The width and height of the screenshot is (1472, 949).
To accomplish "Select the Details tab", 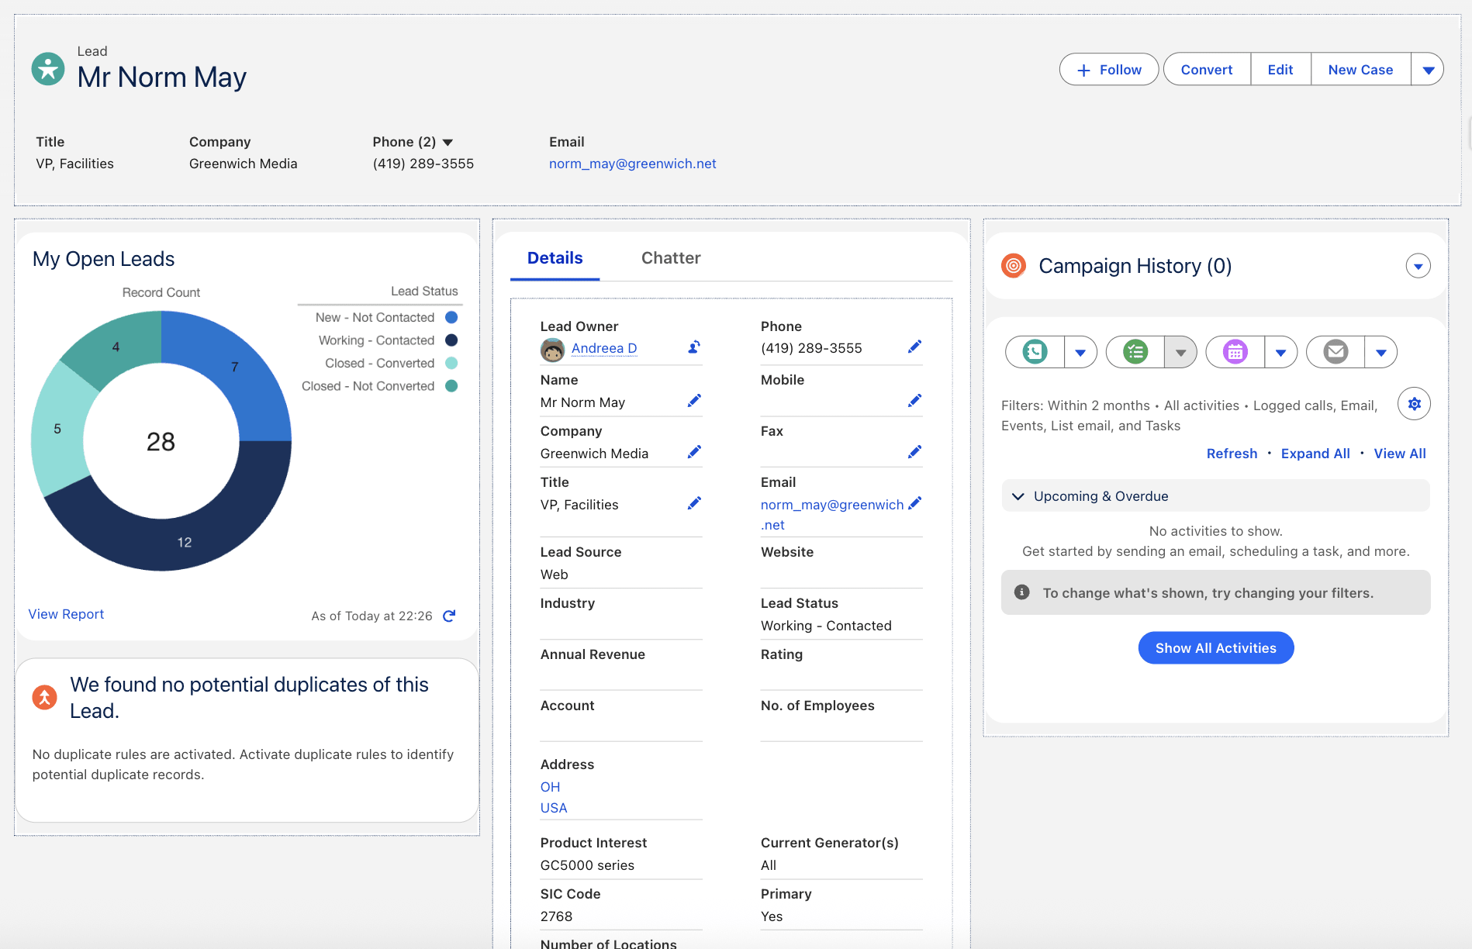I will pyautogui.click(x=555, y=258).
